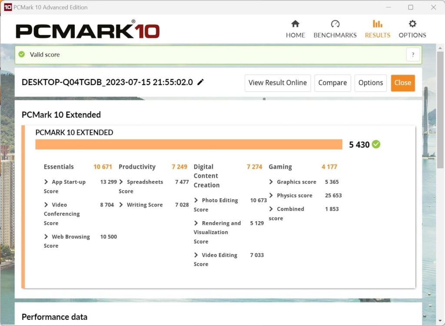Open the Options gear icon

(x=412, y=24)
